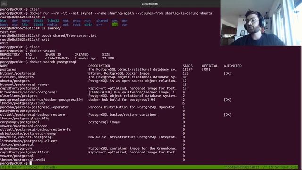Click the 'postgres' result name
This screenshot has width=302, height=170.
click(x=8, y=69)
